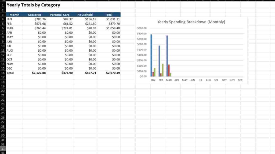This screenshot has height=154, width=275.
Task: Click row header 16 for the Total row
Action: (x=2, y=73)
